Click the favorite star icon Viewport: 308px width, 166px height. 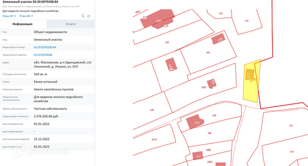89,16
